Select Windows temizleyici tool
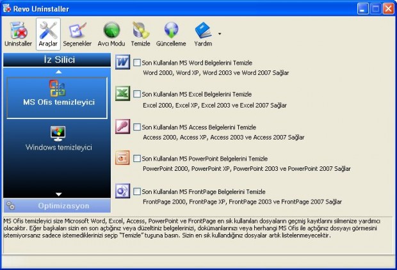The image size is (397, 270). (58, 139)
